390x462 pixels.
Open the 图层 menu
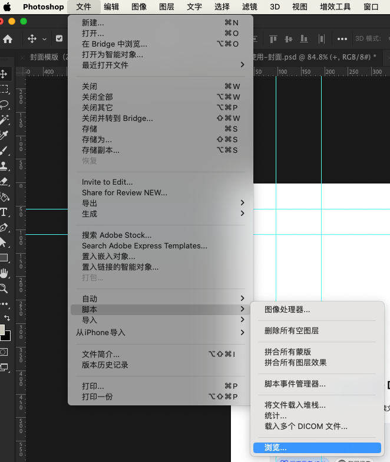pyautogui.click(x=167, y=6)
